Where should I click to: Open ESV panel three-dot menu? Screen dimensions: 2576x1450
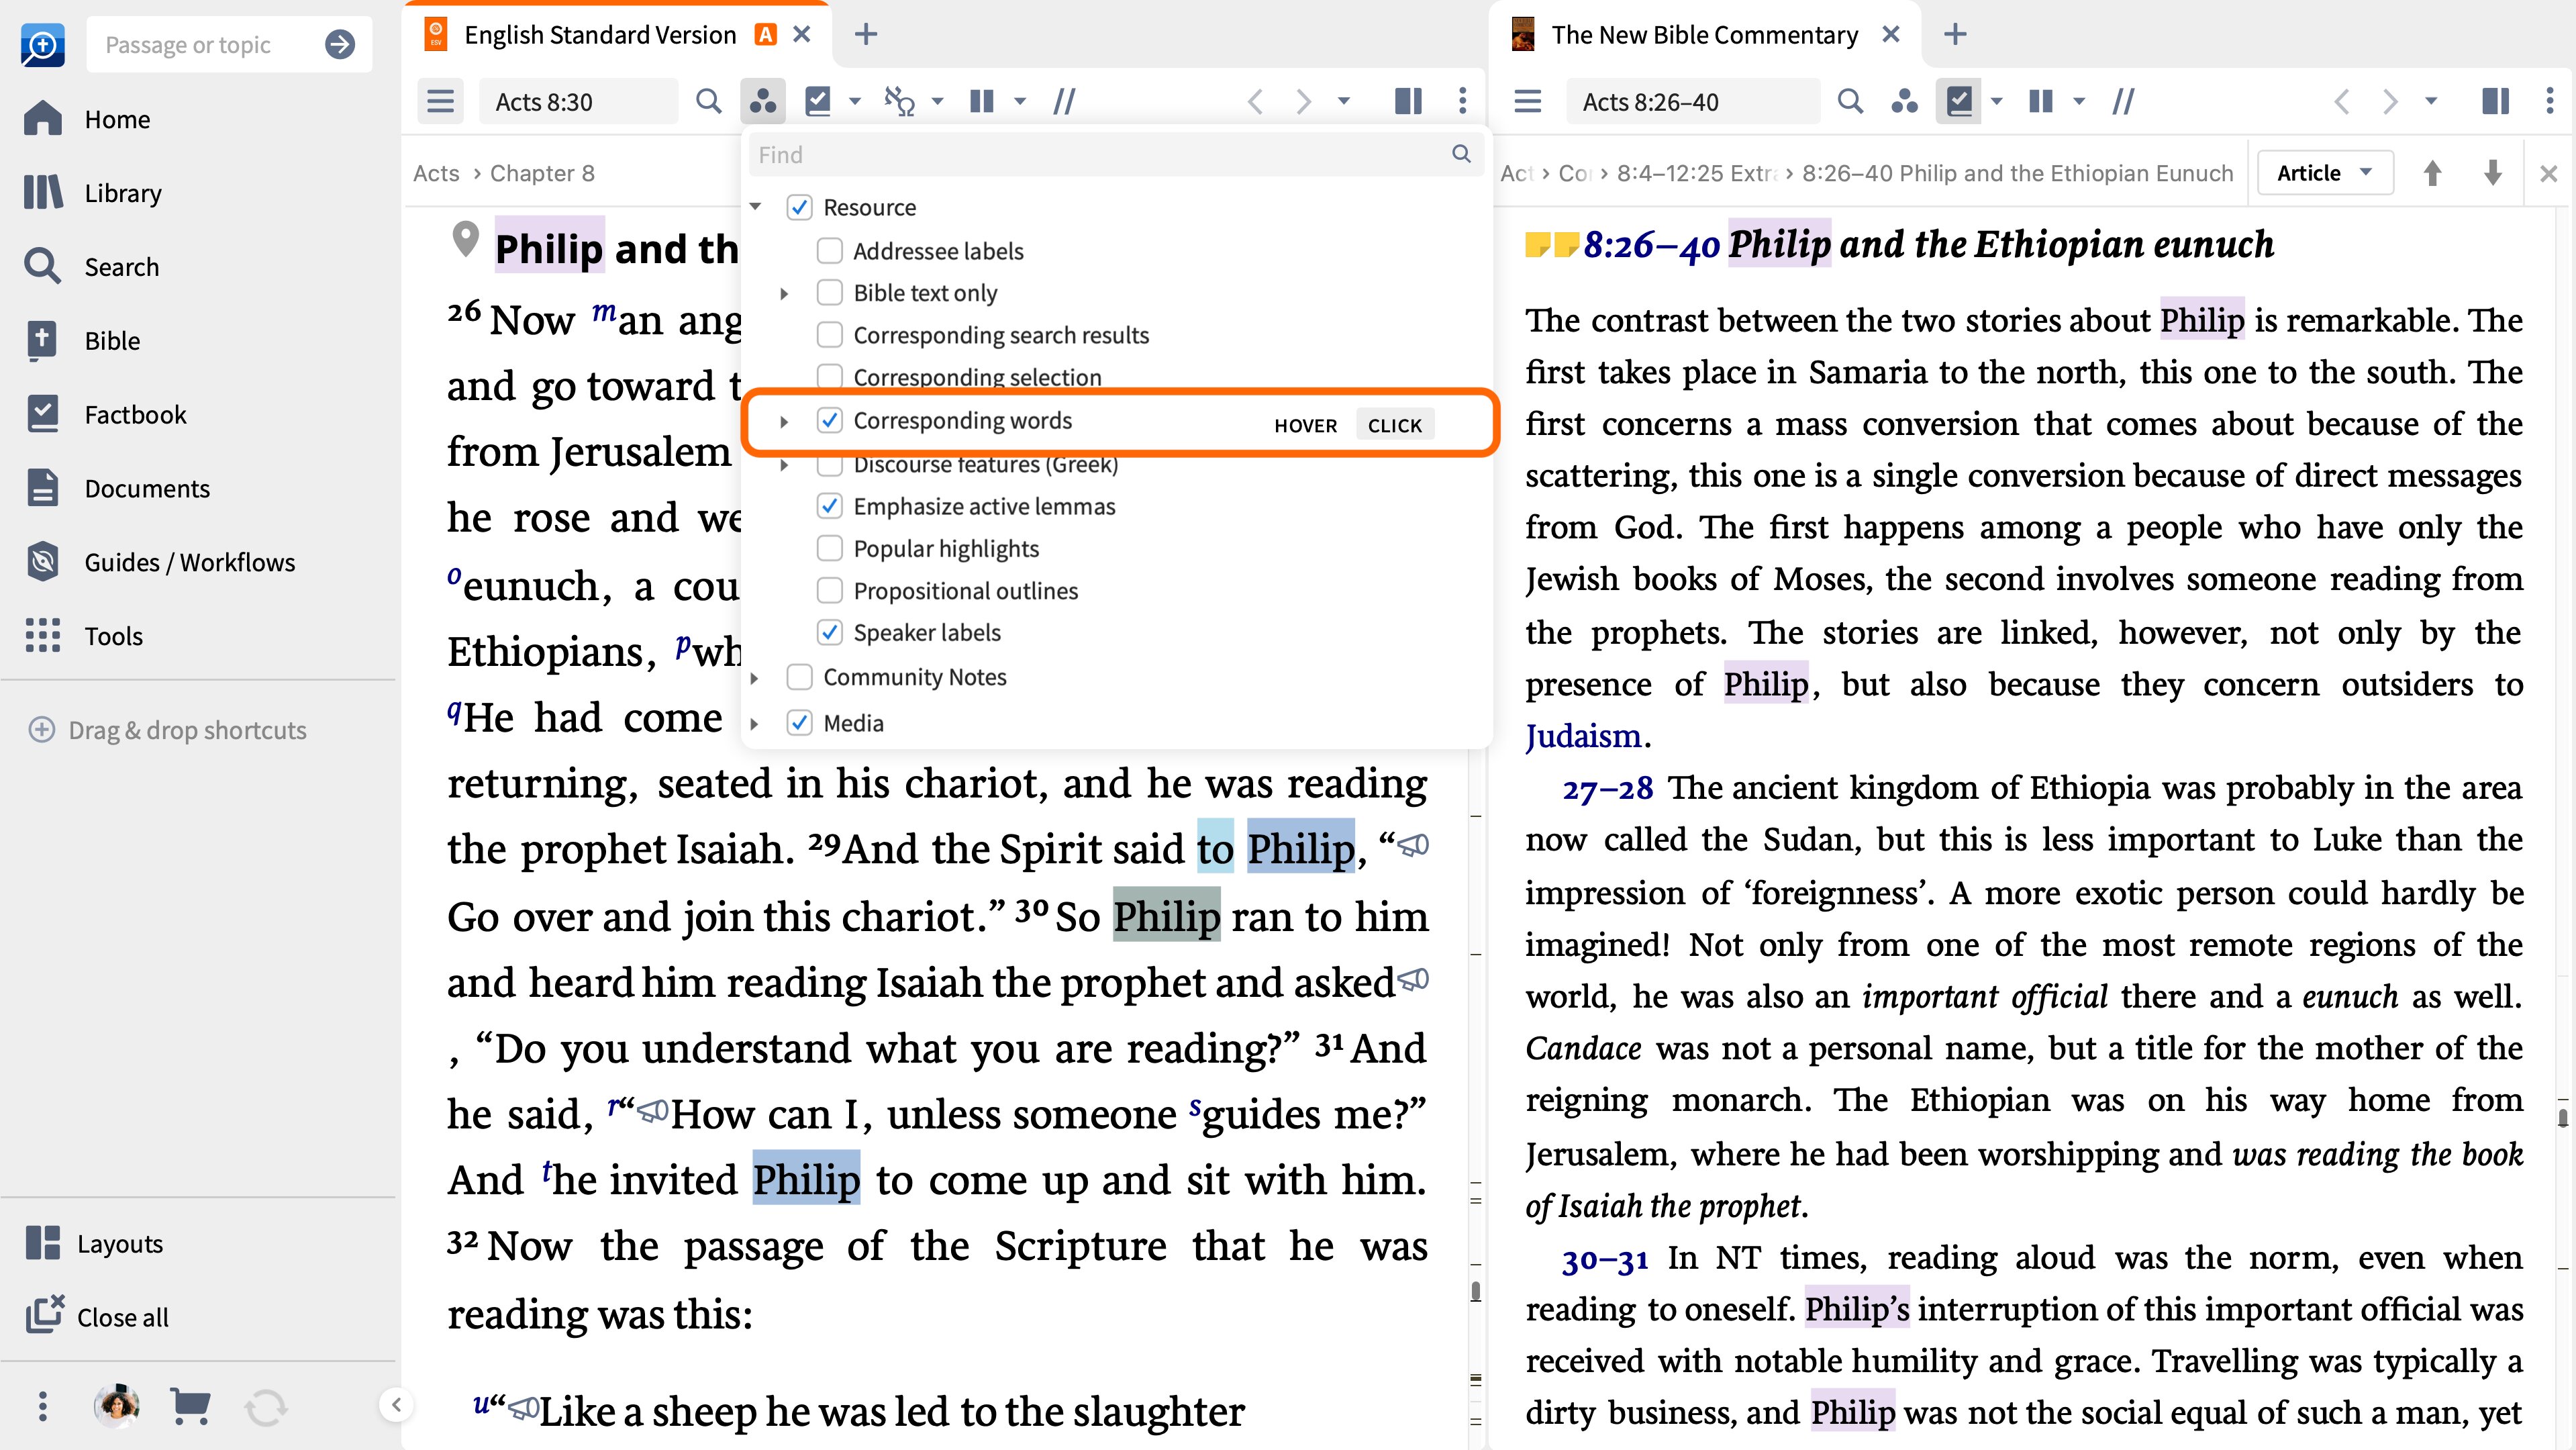point(1462,101)
